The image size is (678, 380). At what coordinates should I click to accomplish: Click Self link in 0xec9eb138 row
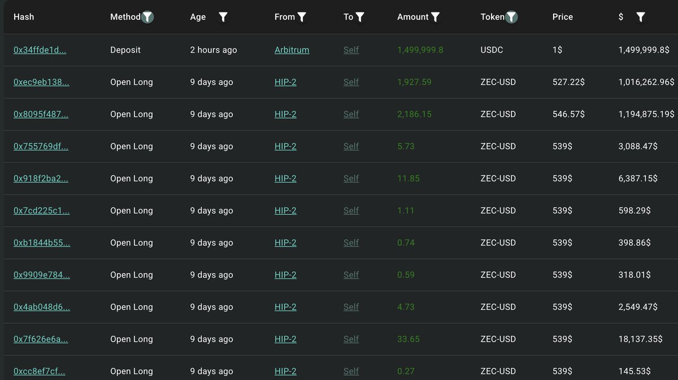click(x=351, y=82)
